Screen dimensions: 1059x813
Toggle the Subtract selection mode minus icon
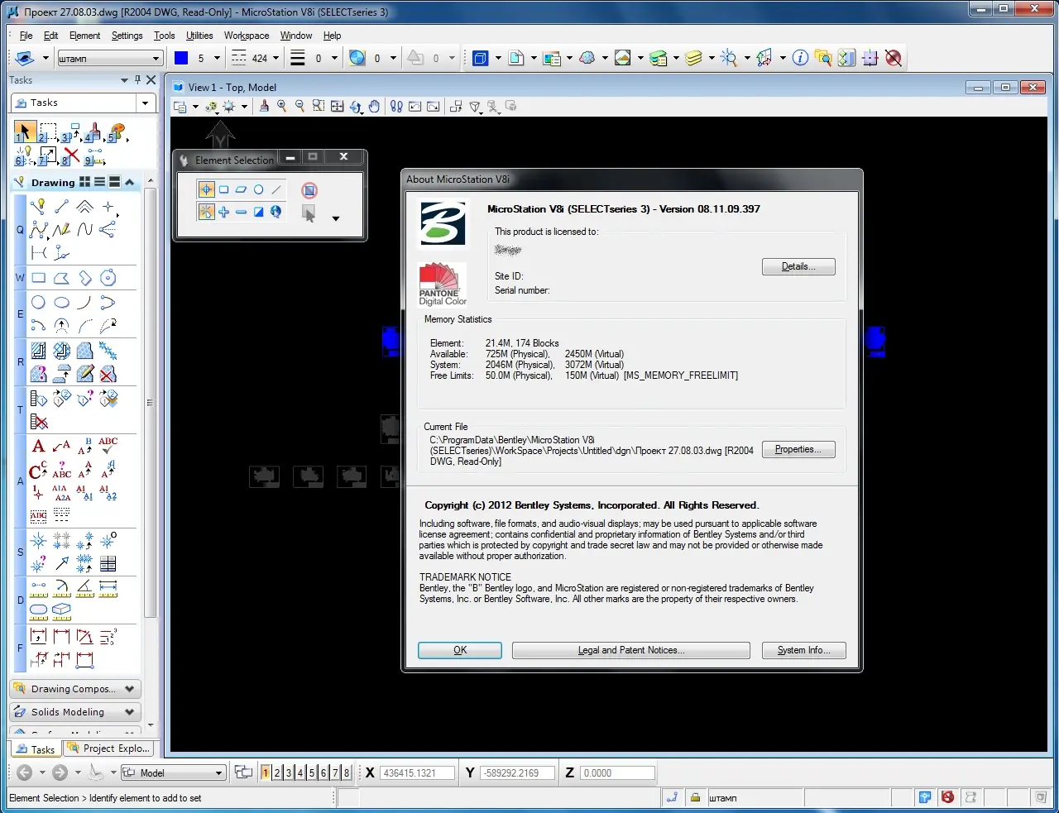[241, 212]
